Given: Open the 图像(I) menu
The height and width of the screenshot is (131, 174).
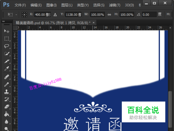Looking at the screenshot, I should click(x=52, y=5).
